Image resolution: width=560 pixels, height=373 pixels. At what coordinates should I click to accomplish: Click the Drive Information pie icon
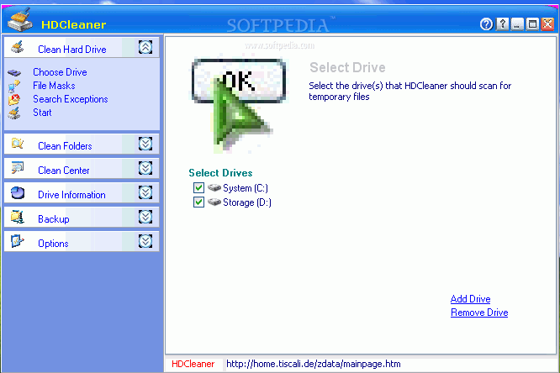click(18, 192)
